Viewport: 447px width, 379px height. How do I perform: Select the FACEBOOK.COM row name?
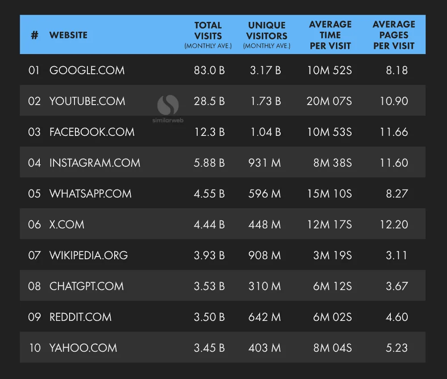[92, 132]
